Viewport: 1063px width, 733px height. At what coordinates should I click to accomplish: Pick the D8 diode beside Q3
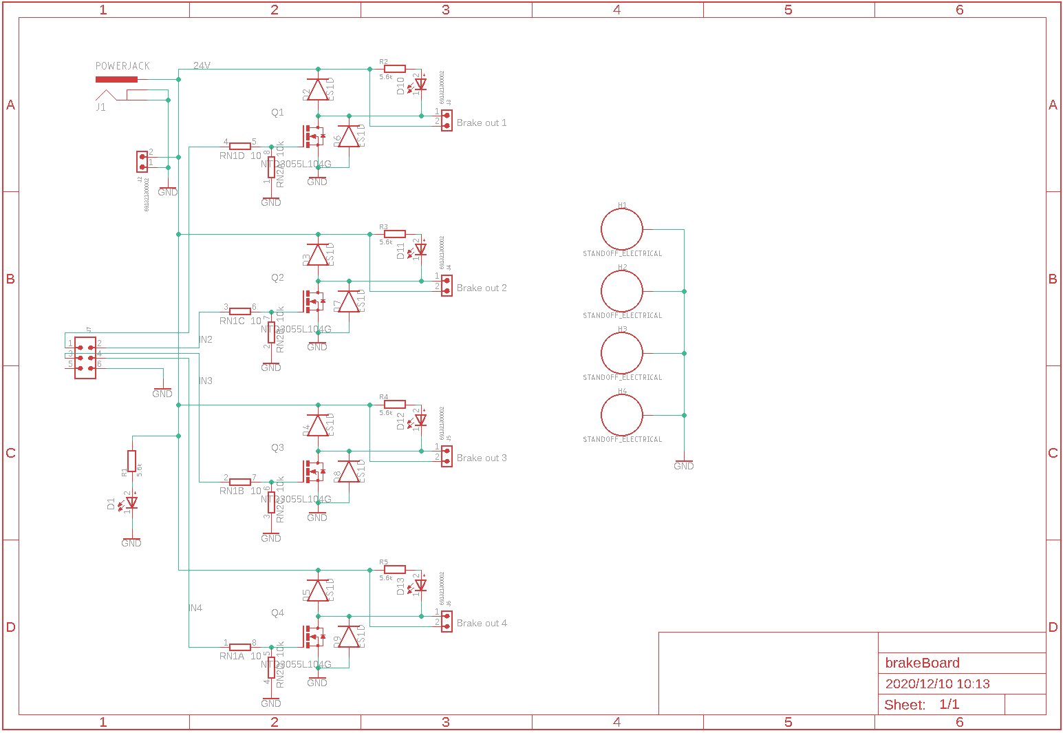(x=349, y=471)
